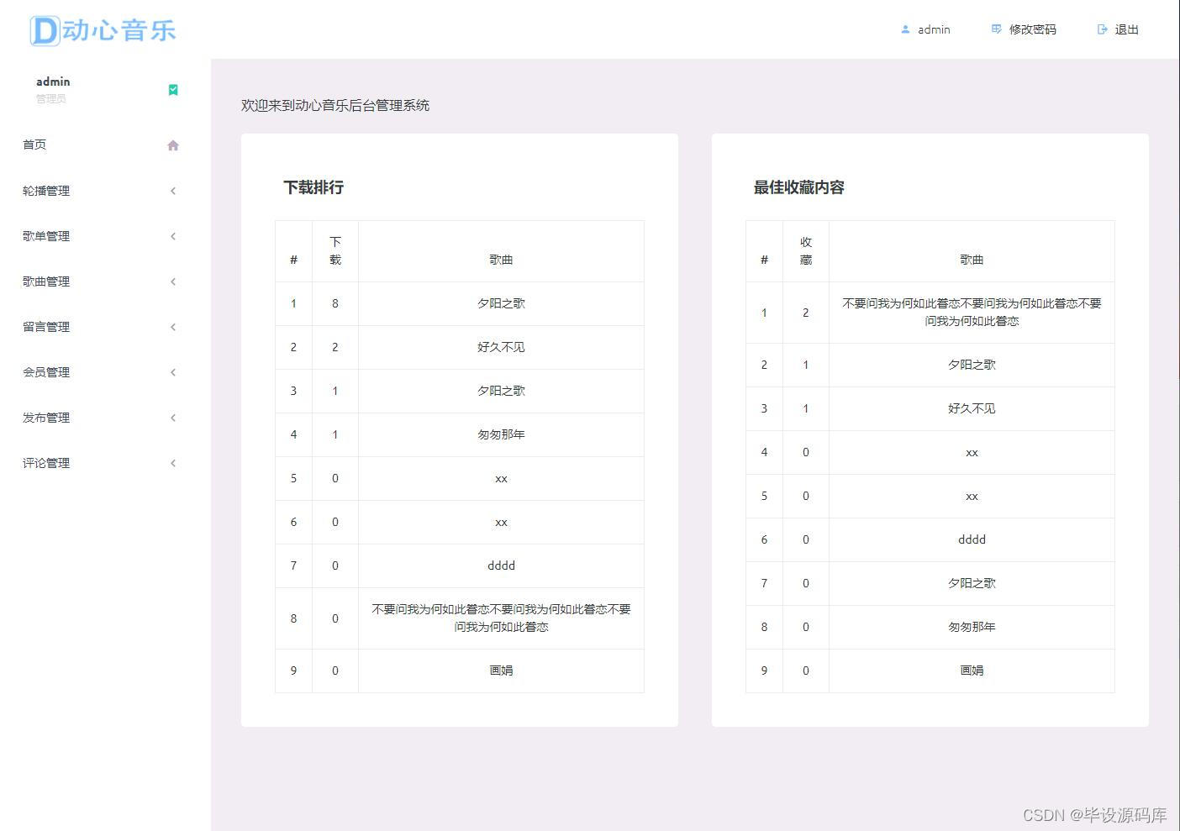Click the 退出 link to log out
This screenshot has height=831, width=1180.
[1126, 29]
